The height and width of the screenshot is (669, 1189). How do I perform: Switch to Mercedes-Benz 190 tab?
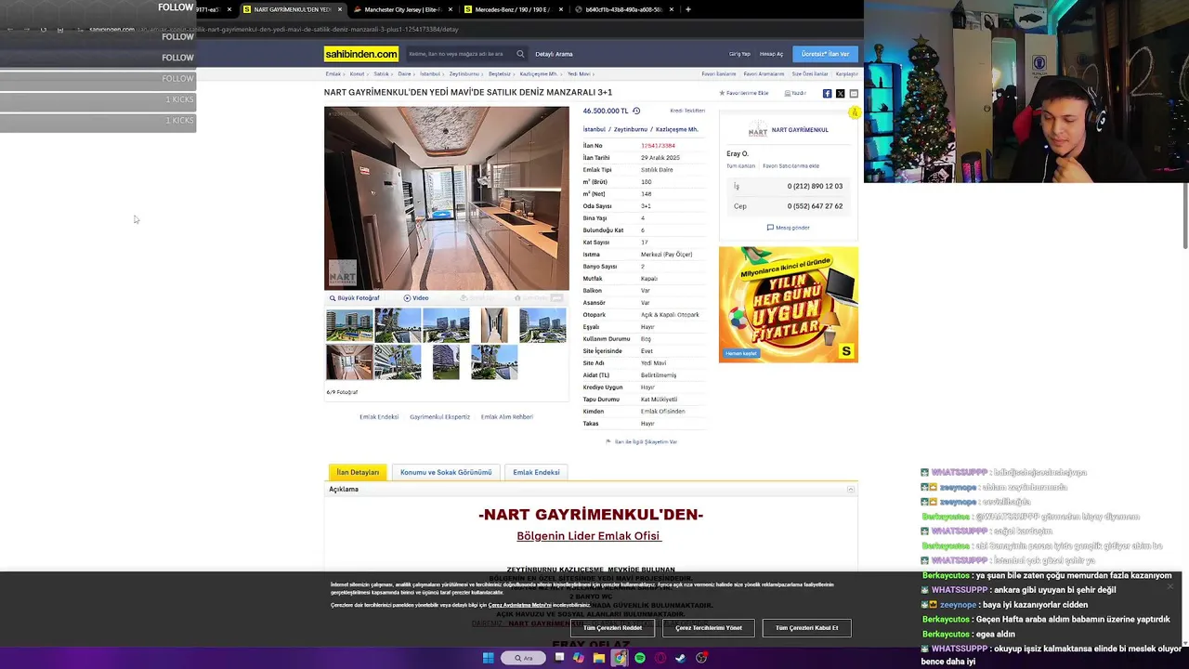(x=512, y=9)
